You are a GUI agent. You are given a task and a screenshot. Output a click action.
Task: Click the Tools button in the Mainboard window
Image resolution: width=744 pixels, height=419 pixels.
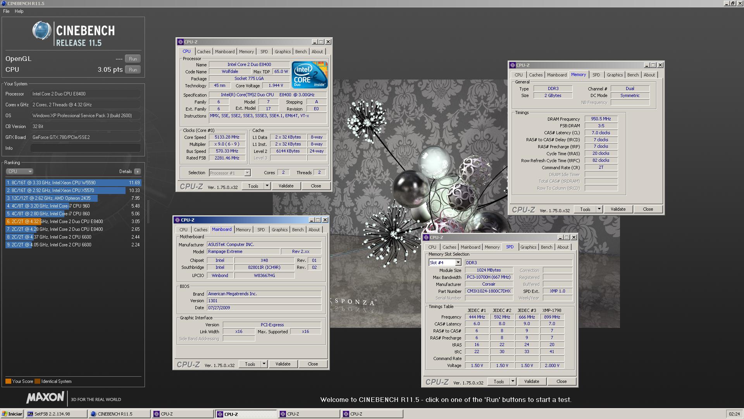click(250, 364)
